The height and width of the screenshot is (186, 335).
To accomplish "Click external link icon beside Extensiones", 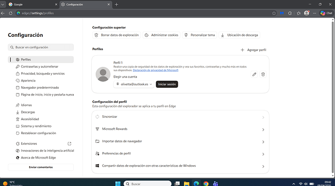I will (x=69, y=143).
